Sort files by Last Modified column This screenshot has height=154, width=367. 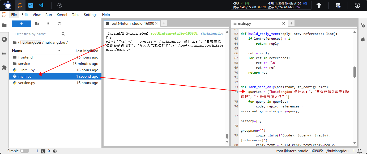(x=83, y=51)
